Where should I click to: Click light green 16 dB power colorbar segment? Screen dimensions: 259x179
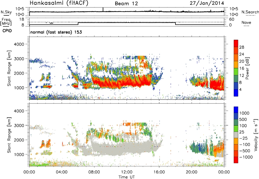[236, 72]
